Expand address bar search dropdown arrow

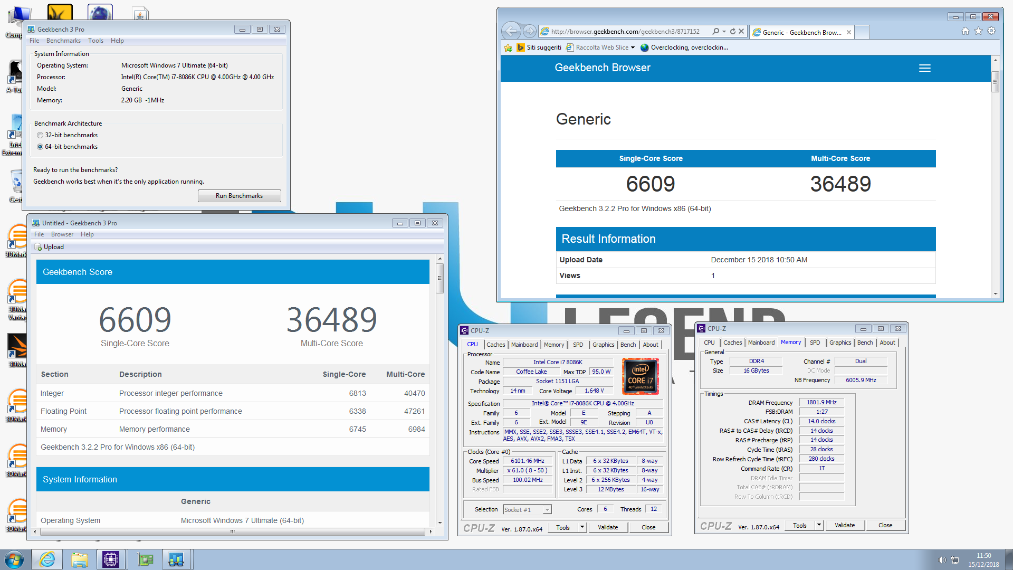coord(724,32)
